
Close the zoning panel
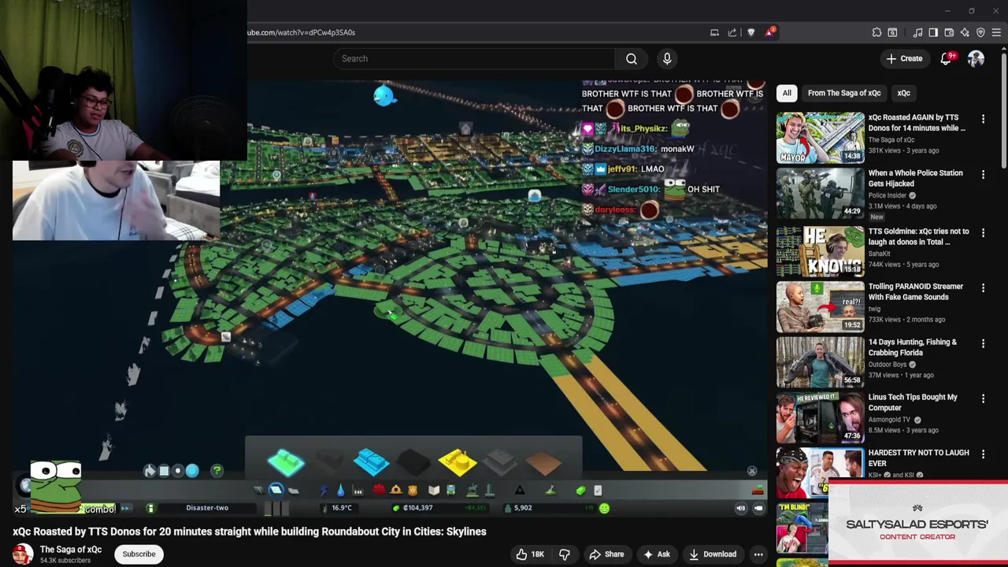752,471
